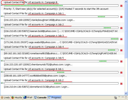Open the Mozilla tab
The image size is (128, 100).
(x=17, y=97)
